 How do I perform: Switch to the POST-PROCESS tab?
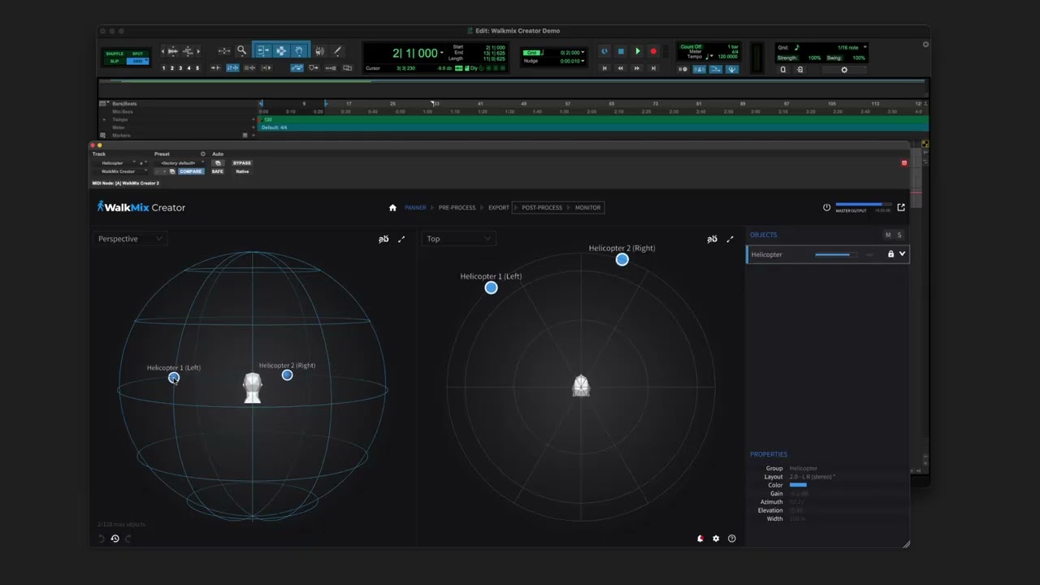point(542,207)
